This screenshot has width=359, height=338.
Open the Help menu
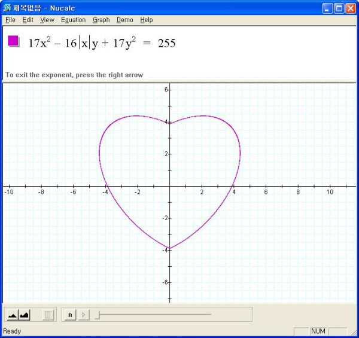point(147,20)
